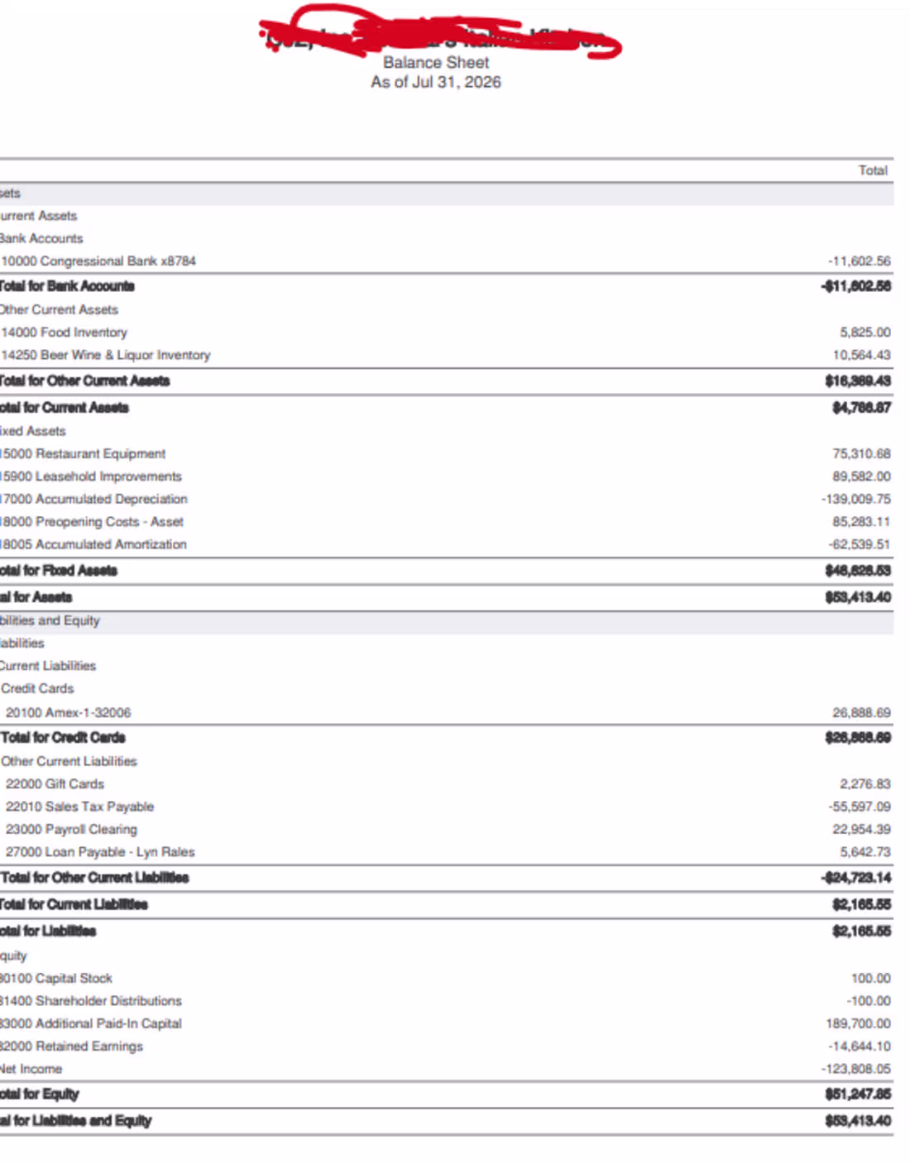Click the Payroll Clearing amount 22,954.39

[x=862, y=830]
